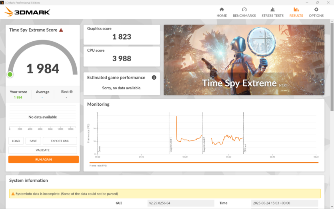Click the Time value 2025-06-24 15:03 field

pyautogui.click(x=284, y=203)
